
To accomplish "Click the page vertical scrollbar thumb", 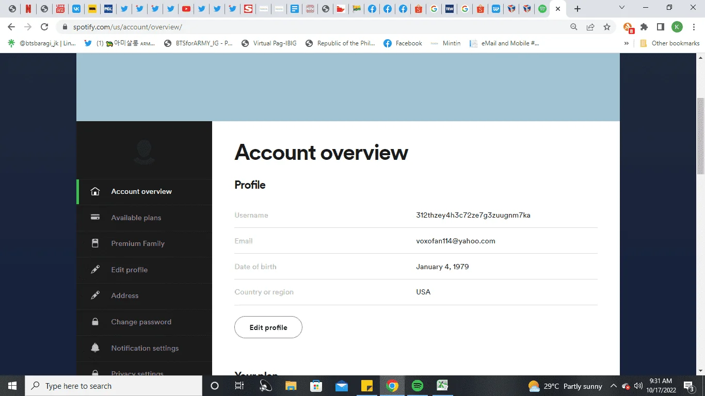I will (x=700, y=136).
